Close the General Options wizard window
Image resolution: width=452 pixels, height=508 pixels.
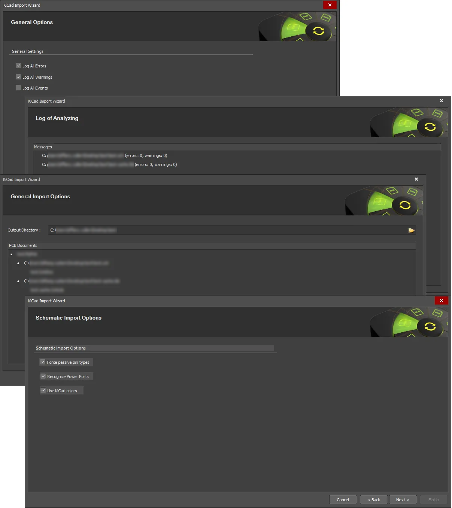click(x=330, y=5)
